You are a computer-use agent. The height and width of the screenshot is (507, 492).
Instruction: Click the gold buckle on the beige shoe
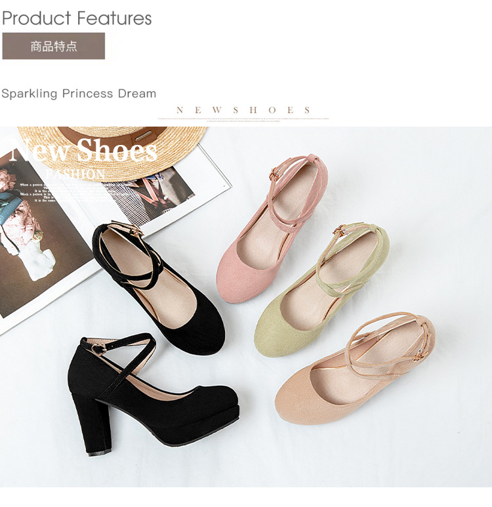[421, 355]
